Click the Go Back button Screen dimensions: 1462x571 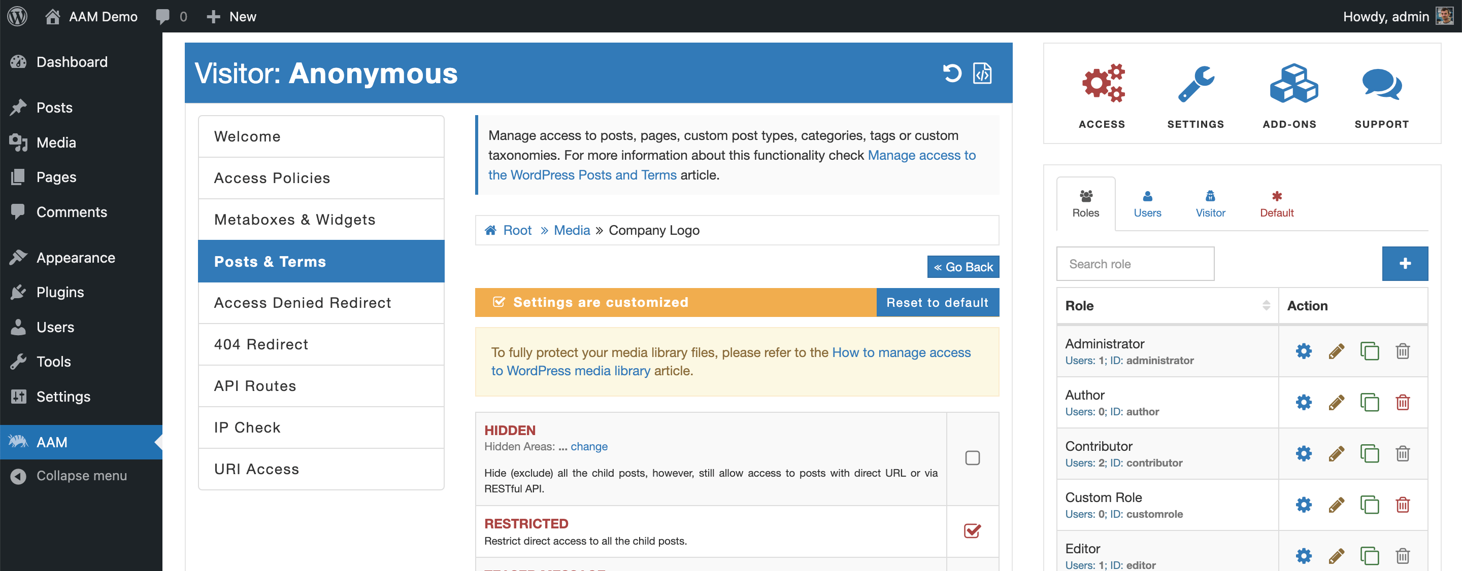963,267
